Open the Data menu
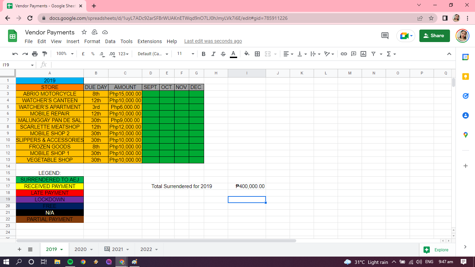 (110, 41)
